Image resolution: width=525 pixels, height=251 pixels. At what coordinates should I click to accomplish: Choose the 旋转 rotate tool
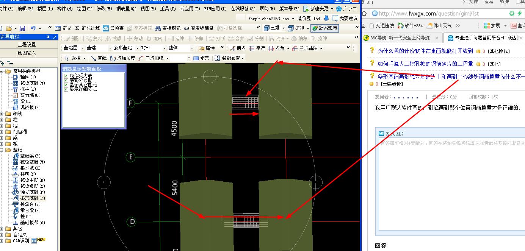point(155,39)
